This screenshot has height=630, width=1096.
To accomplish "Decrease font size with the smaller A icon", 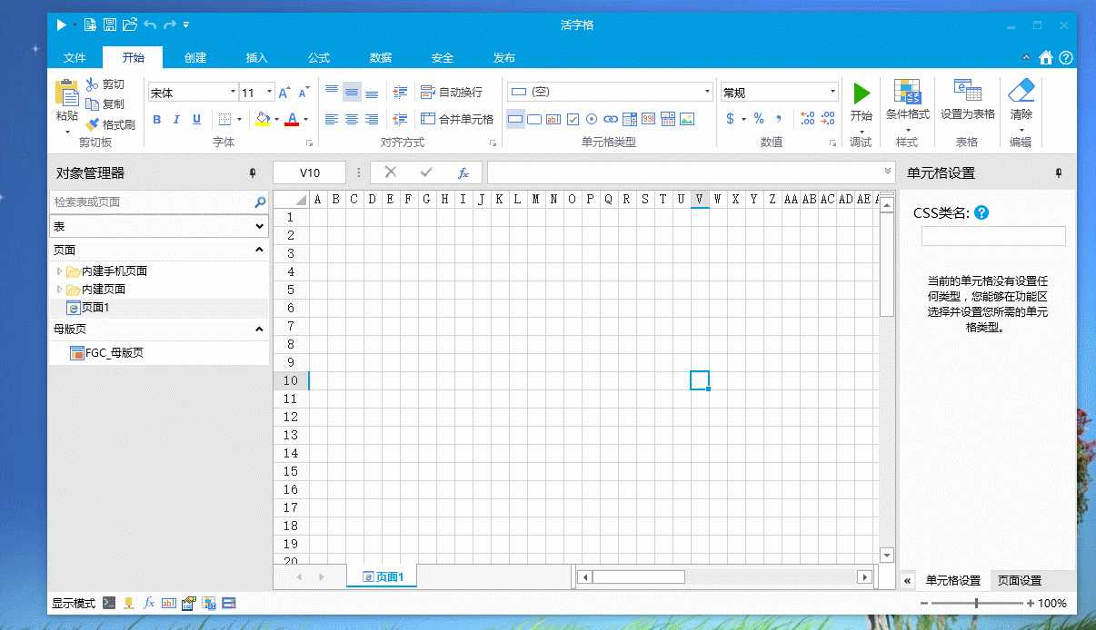I will (x=303, y=93).
